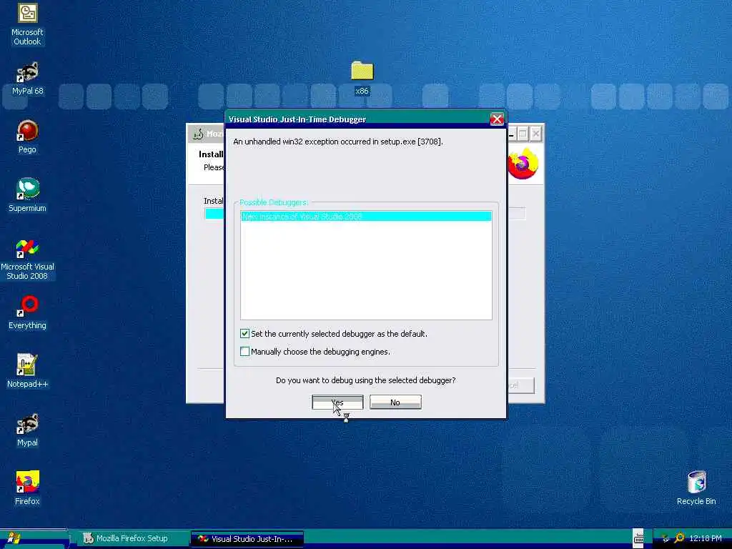Select Microsoft Visual Studio 2008 desktop icon
Screen dimensions: 732x549
[x=27, y=259]
